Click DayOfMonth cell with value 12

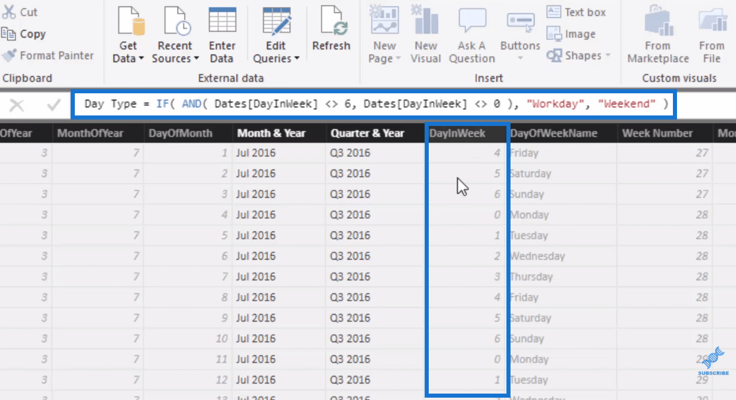tap(188, 380)
